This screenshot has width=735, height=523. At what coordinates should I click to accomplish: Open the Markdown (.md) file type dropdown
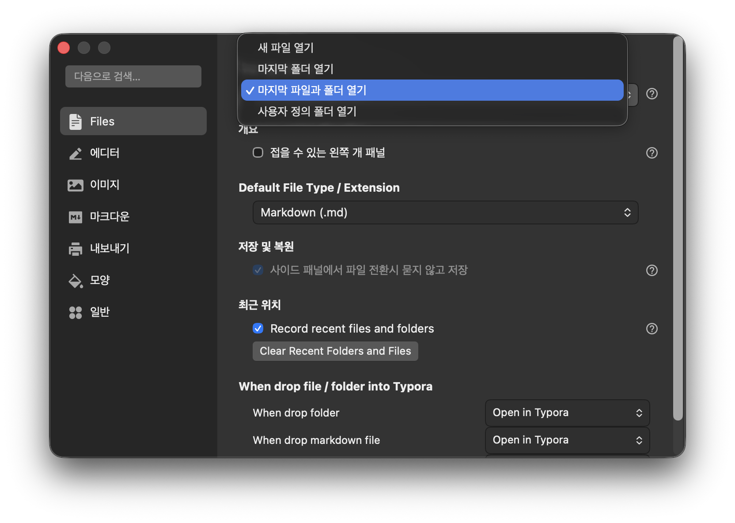point(445,212)
